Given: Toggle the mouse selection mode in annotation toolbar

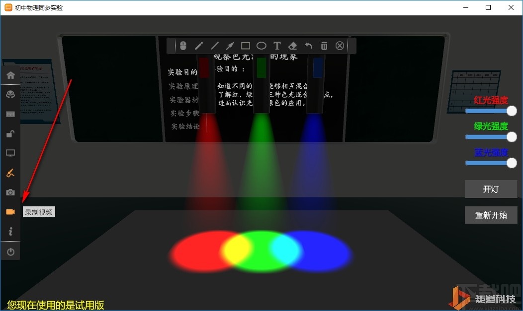Looking at the screenshot, I should coord(183,46).
